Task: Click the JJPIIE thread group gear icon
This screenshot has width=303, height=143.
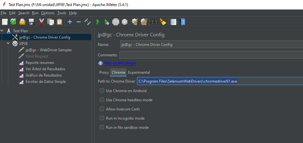Action: click(15, 43)
